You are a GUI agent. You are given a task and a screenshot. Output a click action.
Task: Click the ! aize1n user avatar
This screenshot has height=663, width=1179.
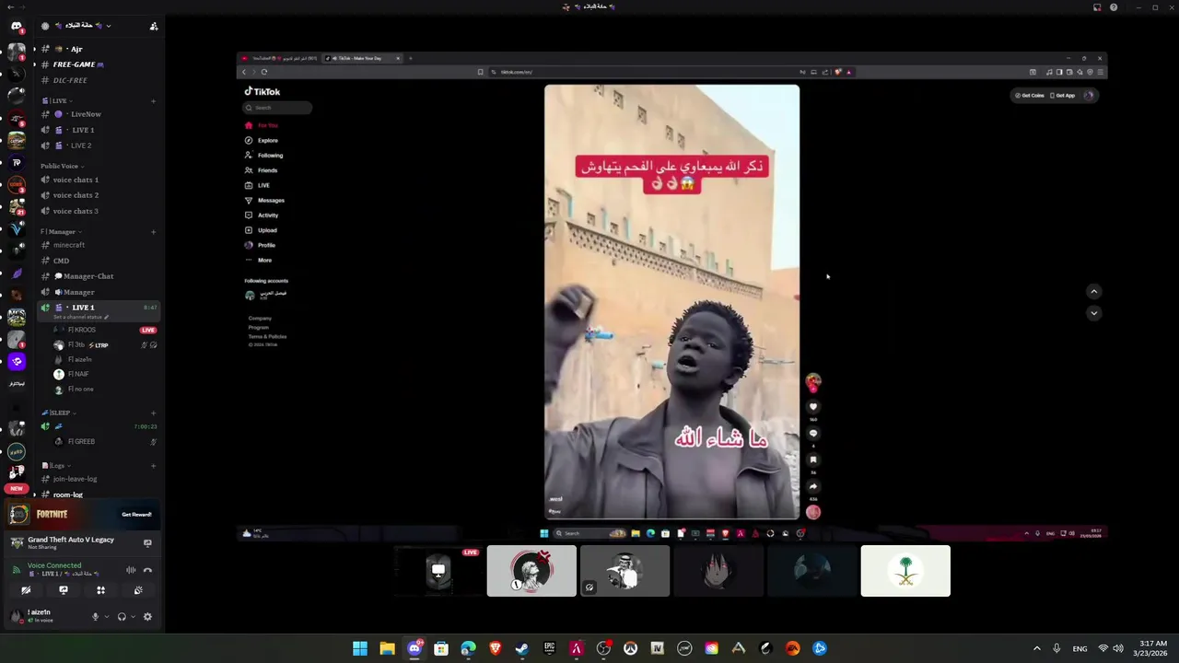pos(17,615)
